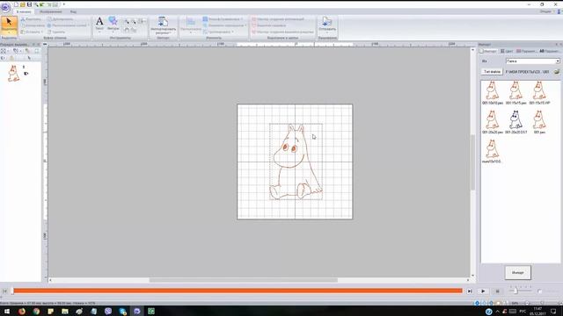Screen dimensions: 563x316
Task: Open the Вставить paste dropdown
Action: click(x=32, y=32)
